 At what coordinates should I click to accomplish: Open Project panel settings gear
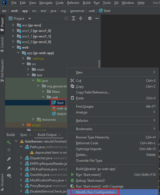[x=90, y=18]
